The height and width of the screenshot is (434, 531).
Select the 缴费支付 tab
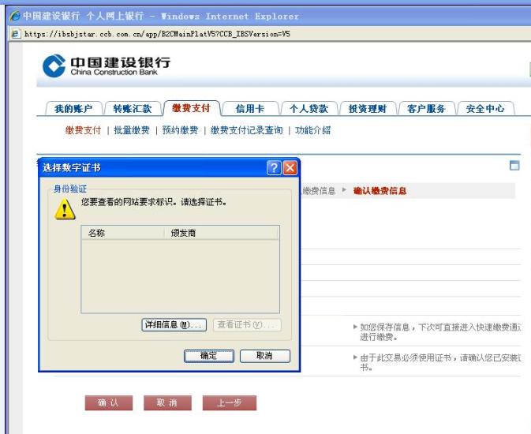pos(192,108)
